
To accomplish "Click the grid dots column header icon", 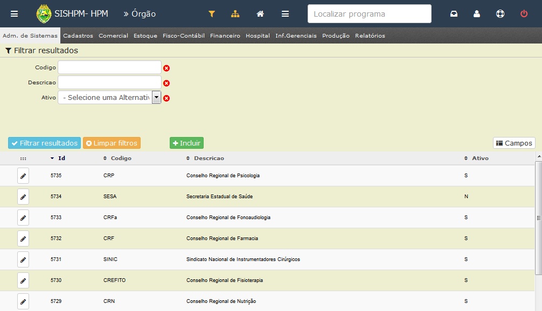I will click(23, 158).
